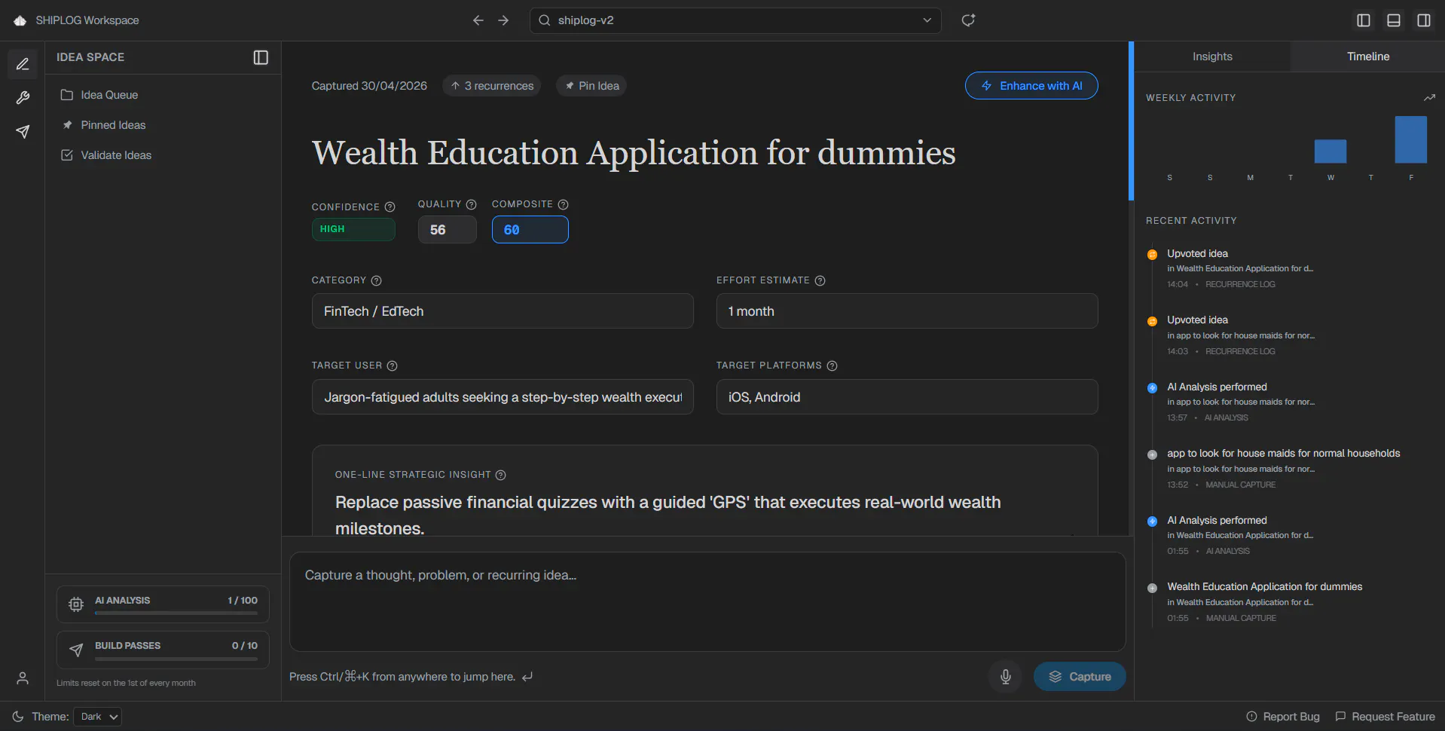The height and width of the screenshot is (731, 1445).
Task: Show Confidence help tooltip icon
Action: (x=390, y=207)
